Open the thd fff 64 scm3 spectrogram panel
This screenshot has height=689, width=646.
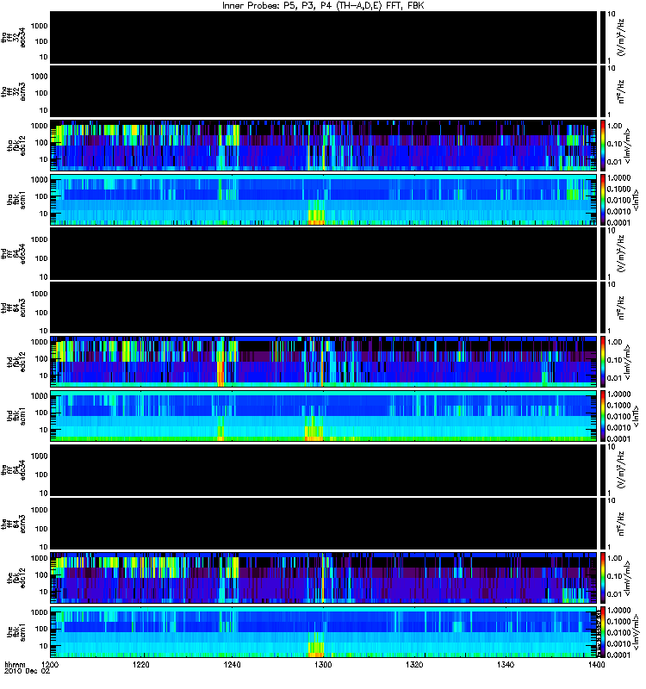(324, 307)
